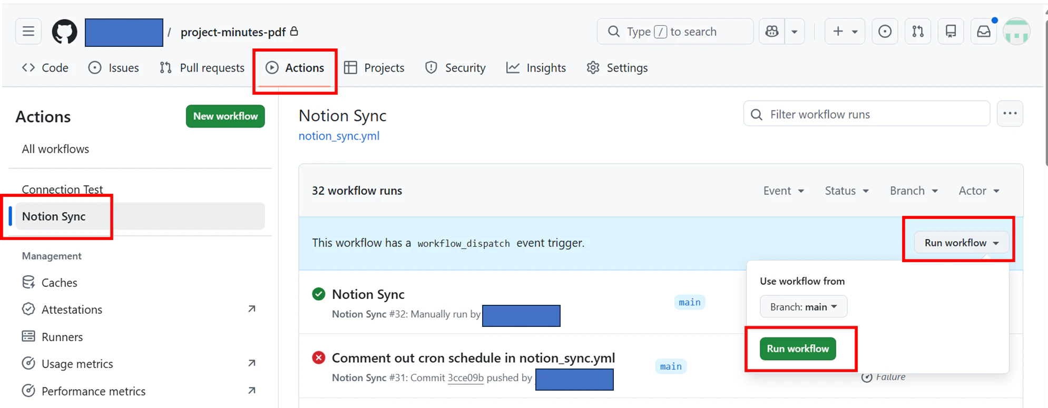1048x408 pixels.
Task: Expand the Branch filter dropdown
Action: point(914,191)
